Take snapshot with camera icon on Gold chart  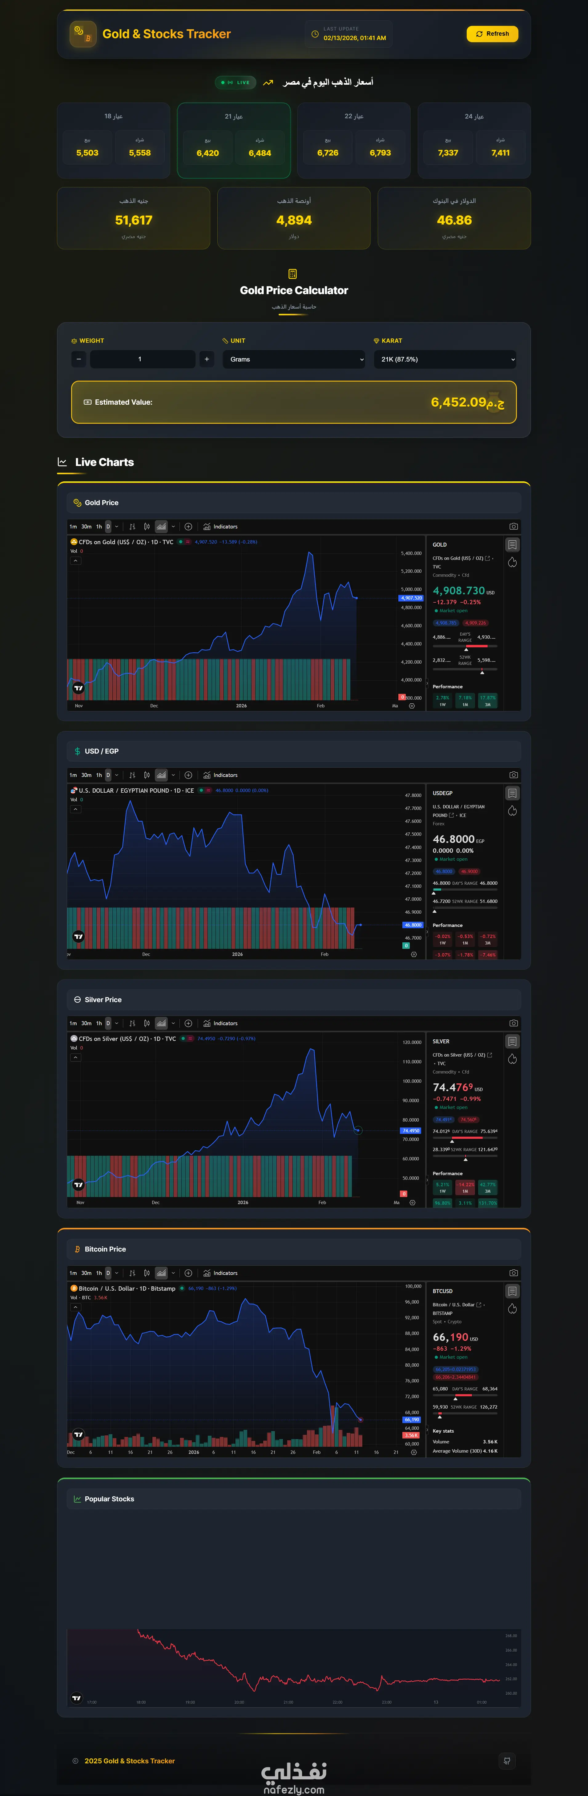point(513,526)
